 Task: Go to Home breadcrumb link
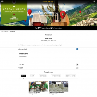pyautogui.click(x=2, y=32)
